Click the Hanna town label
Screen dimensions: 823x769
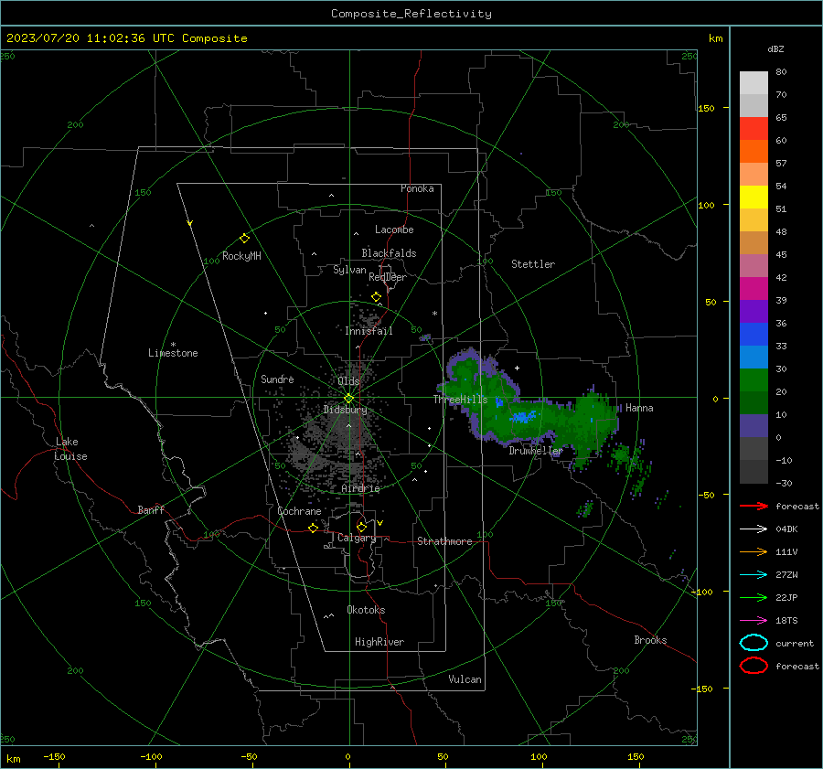point(639,408)
